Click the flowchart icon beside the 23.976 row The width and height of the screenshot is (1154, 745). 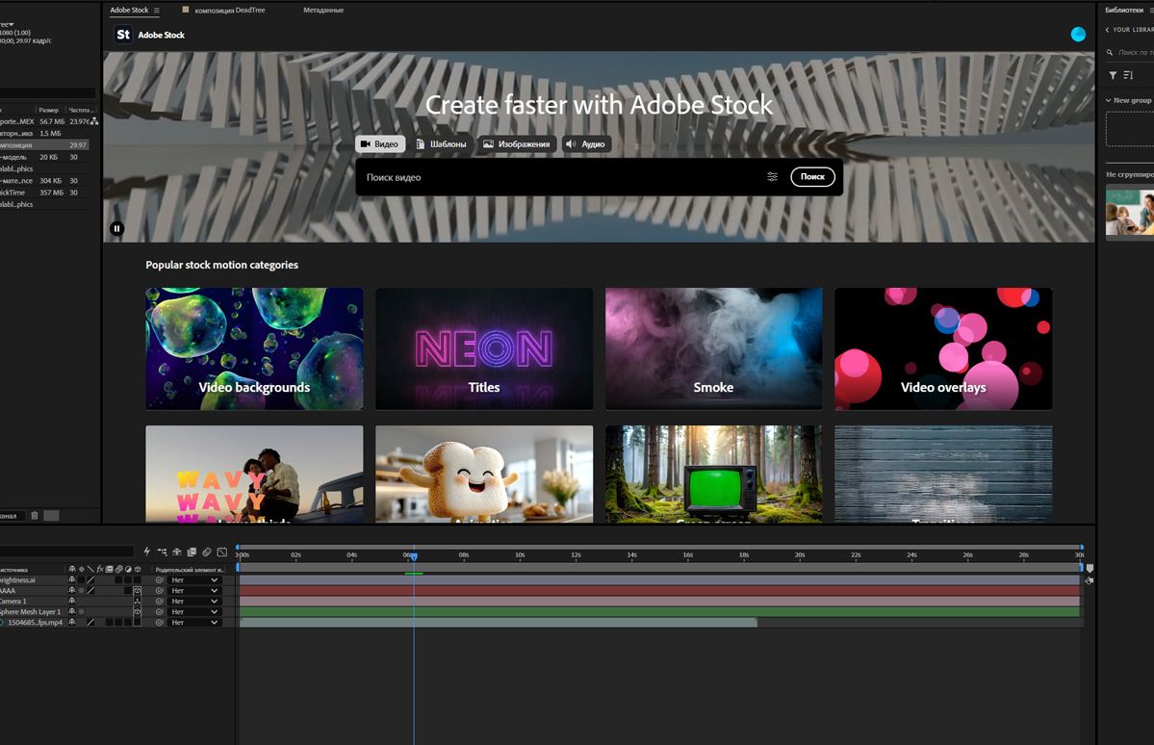click(94, 121)
